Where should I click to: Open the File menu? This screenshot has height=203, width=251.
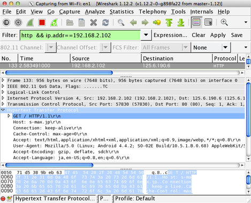coord(7,12)
